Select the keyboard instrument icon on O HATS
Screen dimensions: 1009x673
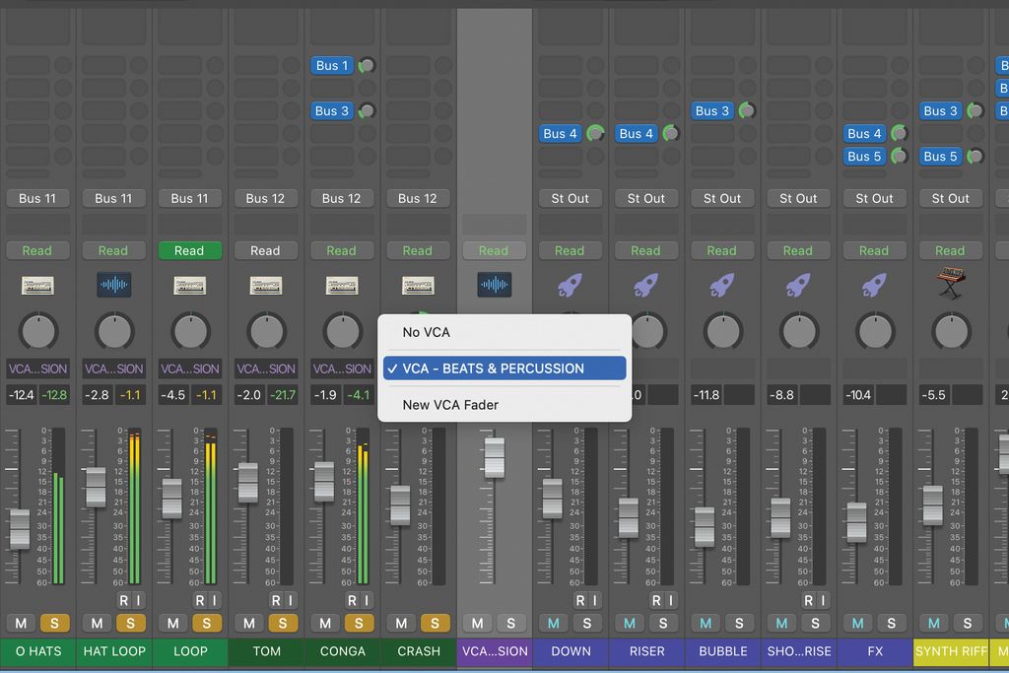(x=37, y=285)
